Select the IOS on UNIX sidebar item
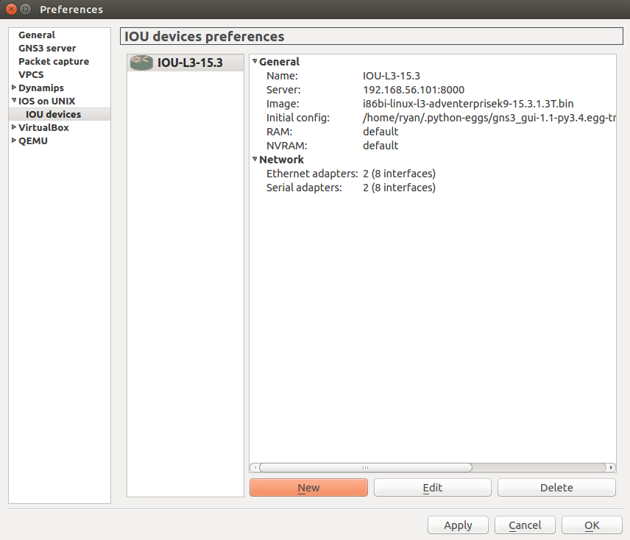 46,102
